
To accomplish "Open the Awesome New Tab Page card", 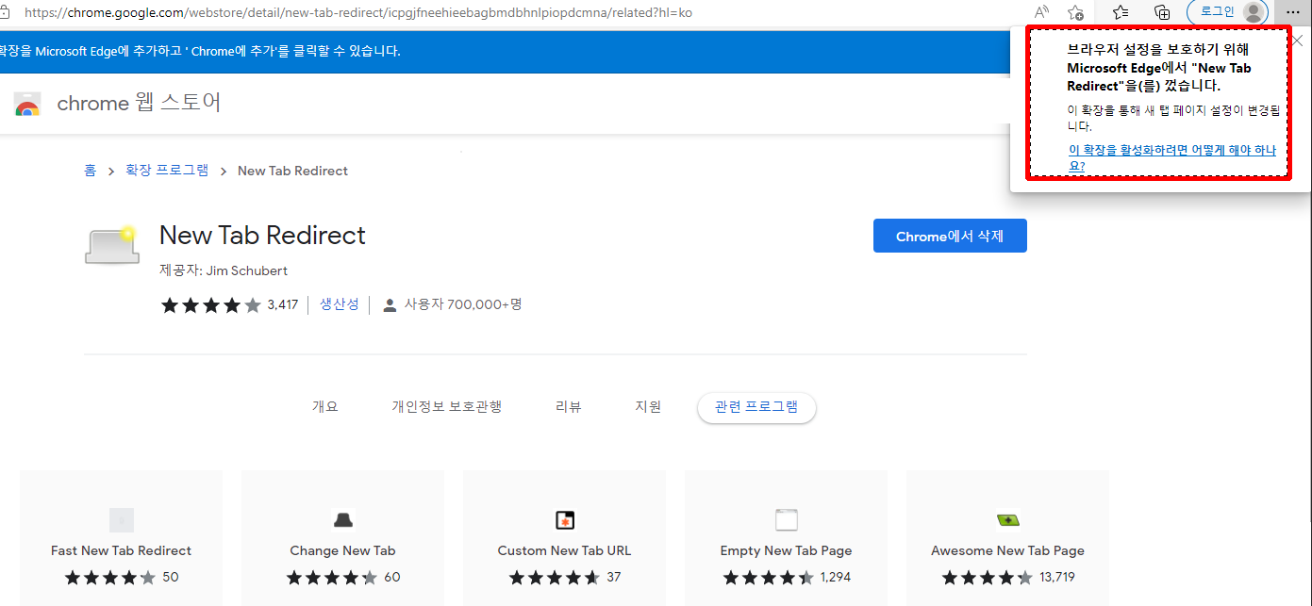I will coord(1007,537).
